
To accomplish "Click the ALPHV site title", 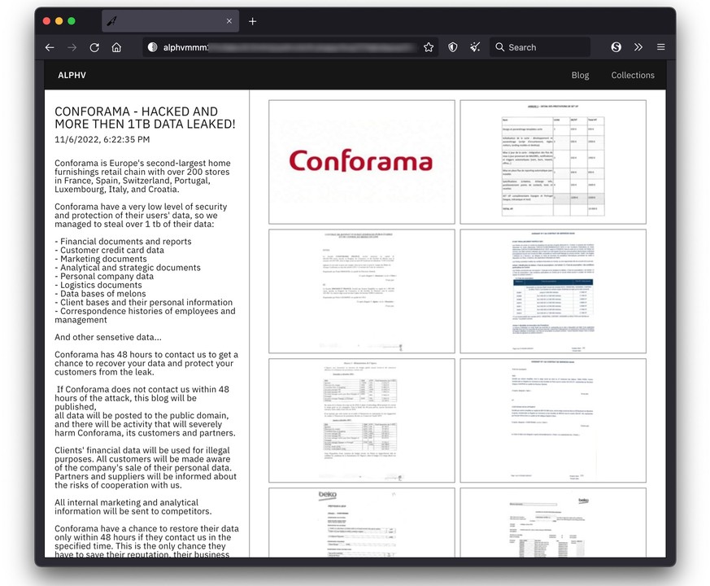I will coord(72,75).
